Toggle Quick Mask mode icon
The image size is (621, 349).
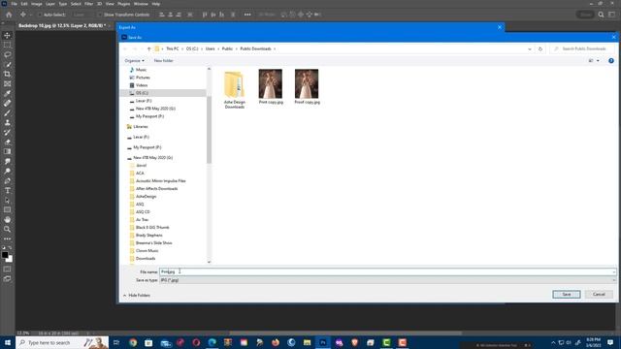(x=7, y=270)
